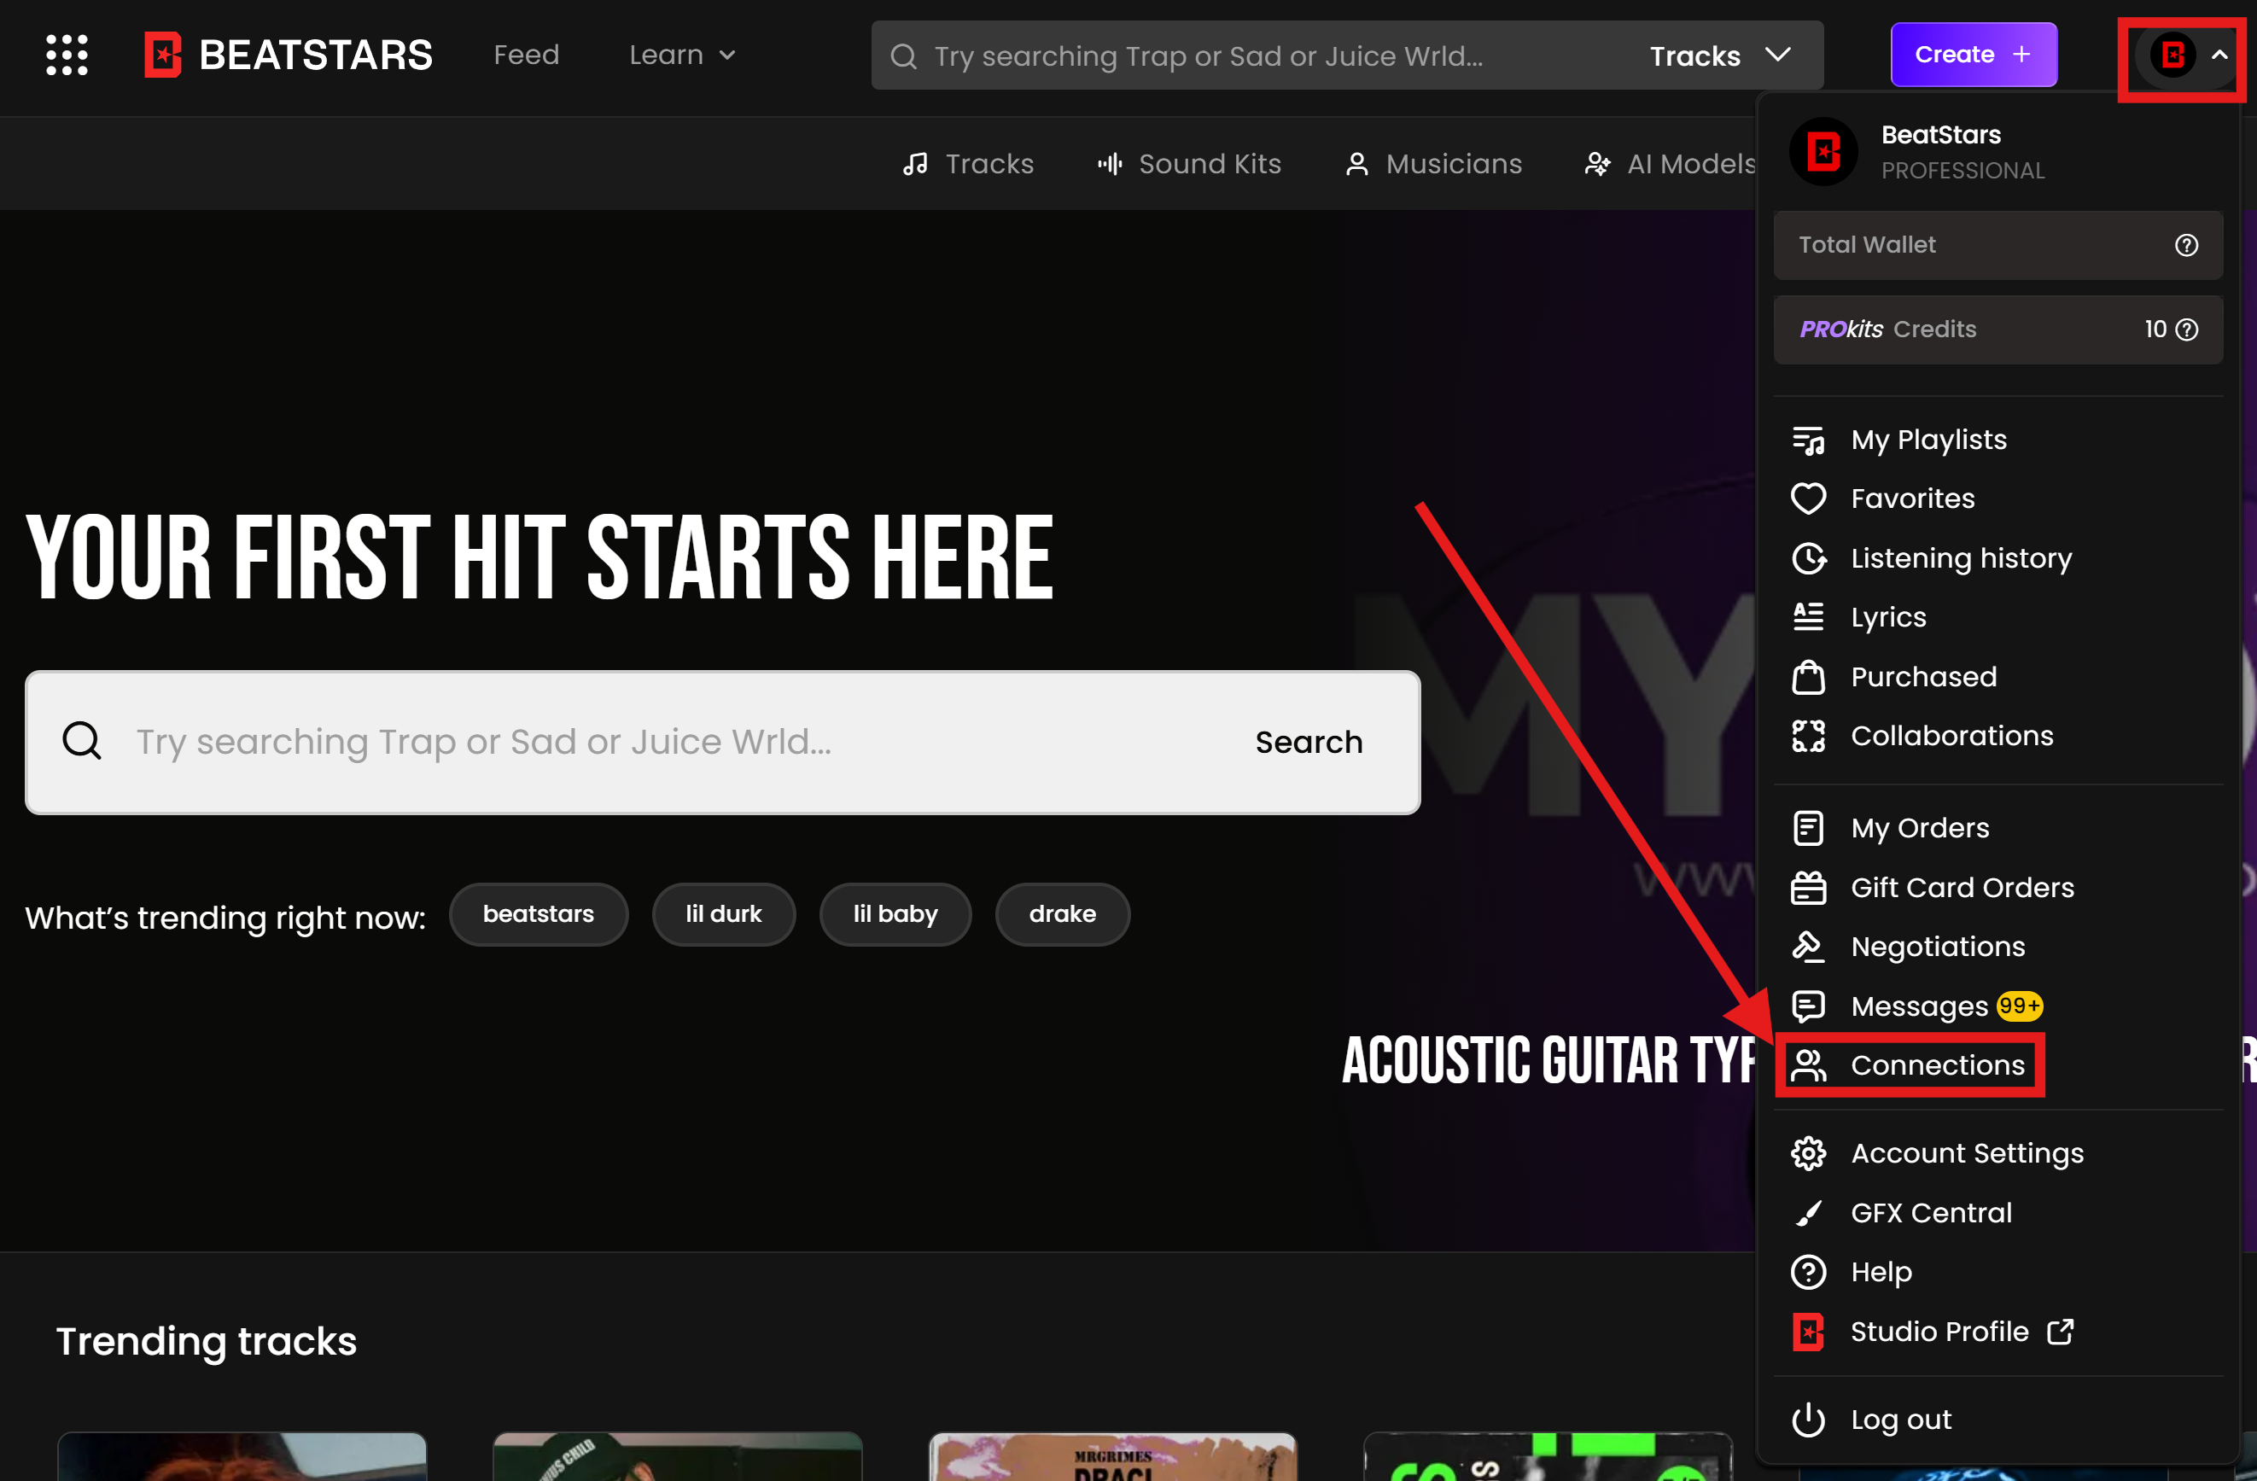The height and width of the screenshot is (1481, 2257).
Task: Click the Gift Card Orders icon
Action: click(x=1807, y=888)
